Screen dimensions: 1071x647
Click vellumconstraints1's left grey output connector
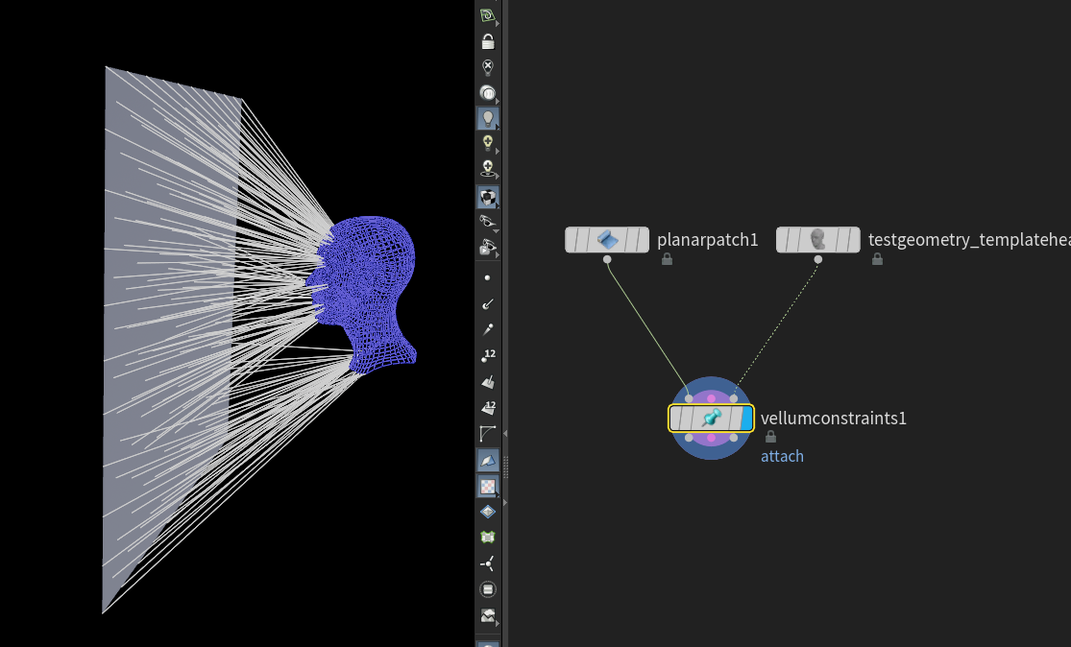(689, 438)
